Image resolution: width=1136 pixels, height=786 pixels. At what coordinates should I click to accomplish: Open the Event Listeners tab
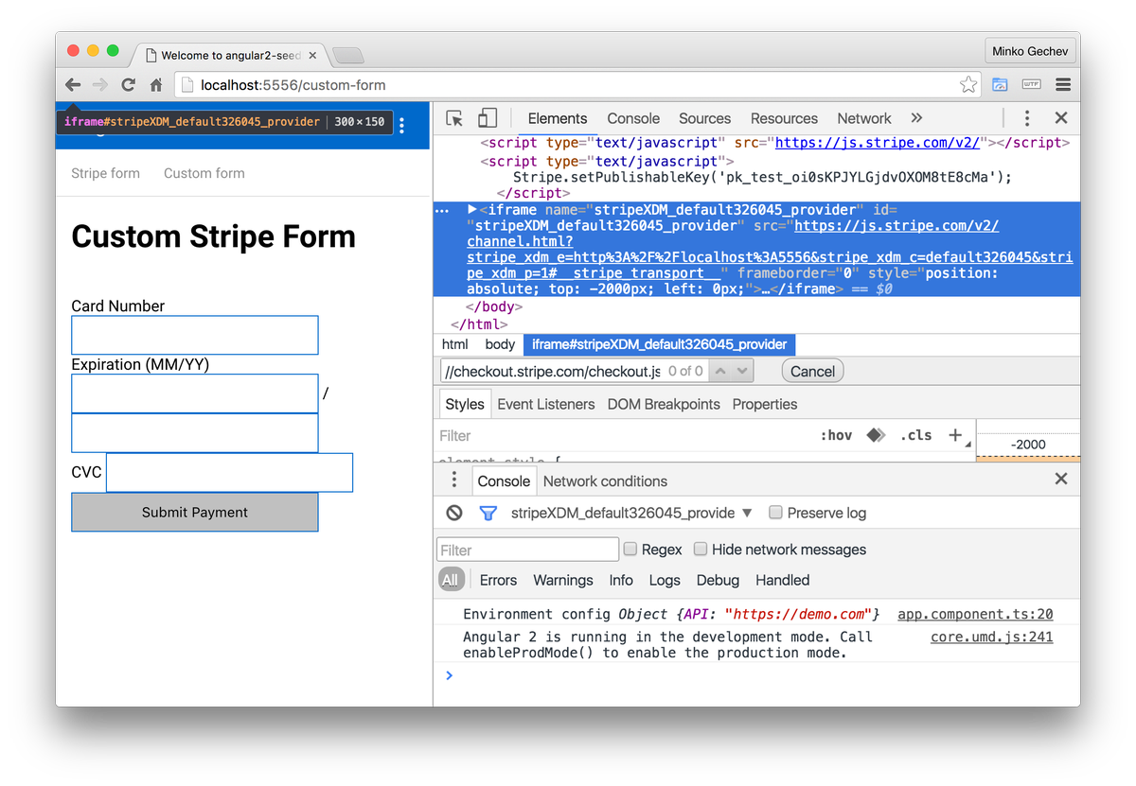point(546,404)
